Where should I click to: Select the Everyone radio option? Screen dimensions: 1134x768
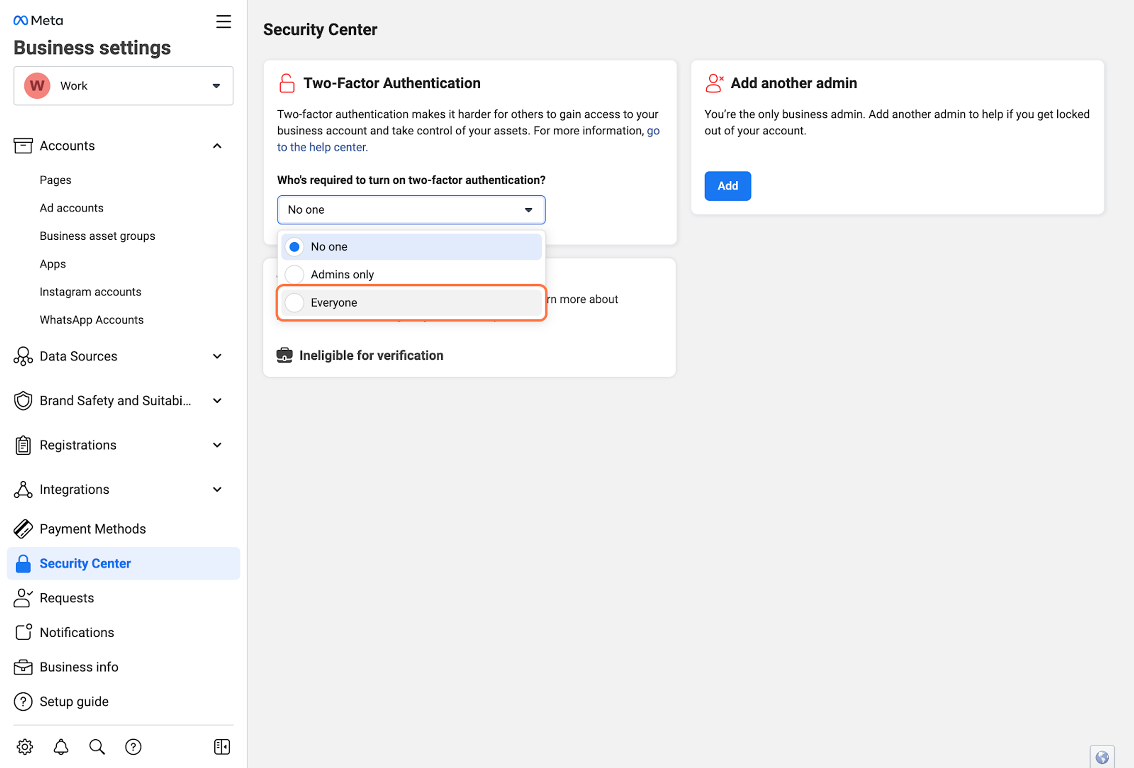click(x=295, y=303)
